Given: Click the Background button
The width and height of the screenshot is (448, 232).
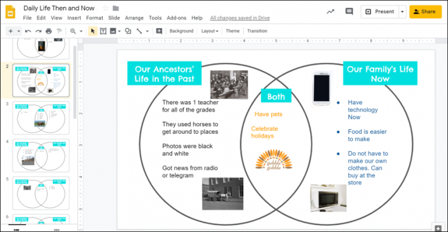Looking at the screenshot, I should (181, 31).
